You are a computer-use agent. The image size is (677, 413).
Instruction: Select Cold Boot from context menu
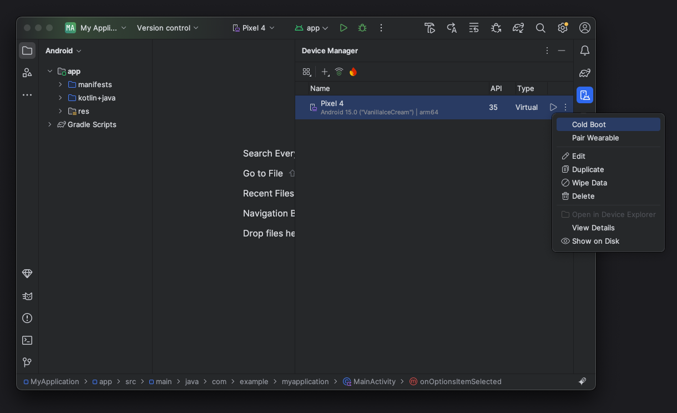pos(589,124)
